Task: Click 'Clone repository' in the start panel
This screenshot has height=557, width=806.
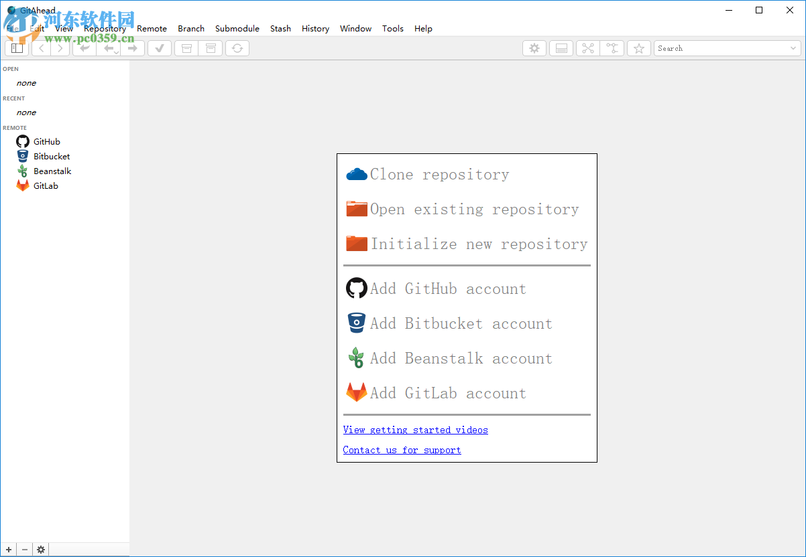Action: point(428,175)
